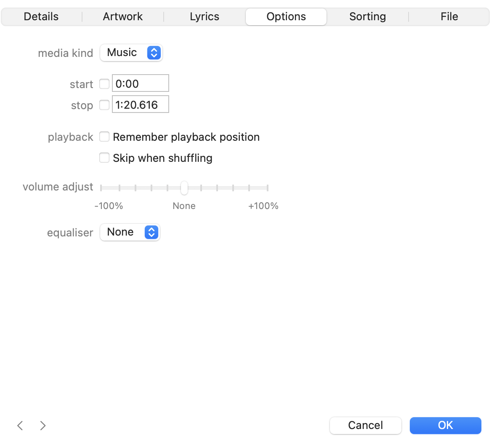
Task: Switch to the File tab
Action: coord(449,17)
